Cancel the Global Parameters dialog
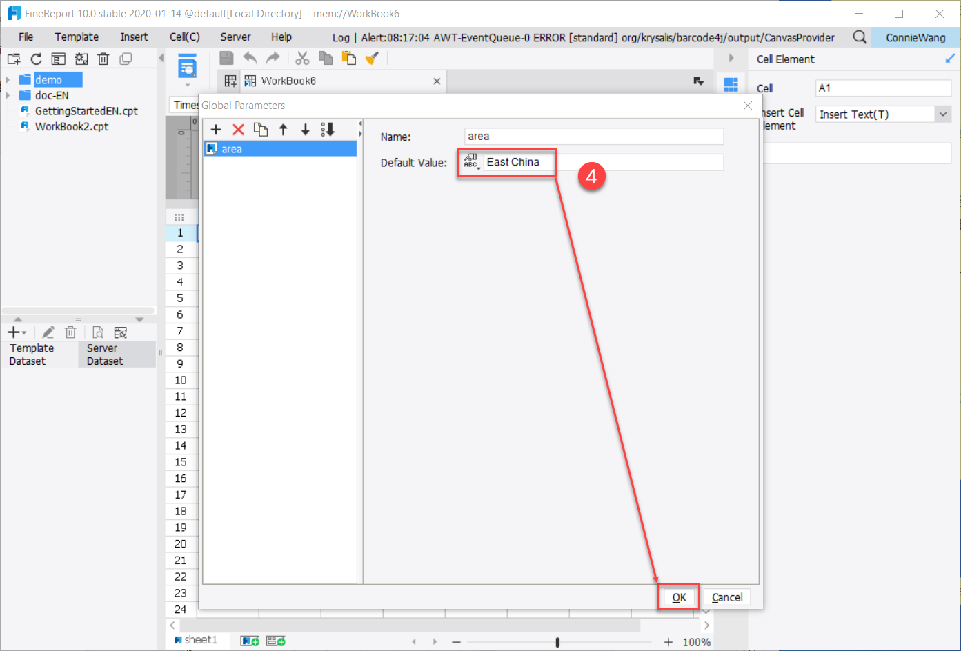 click(727, 597)
